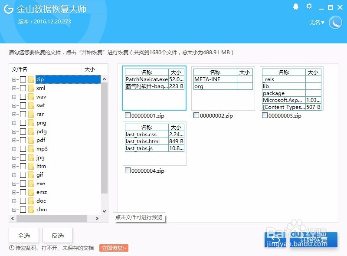Click the 大小 column header in tree
The image size is (347, 256).
pos(95,69)
